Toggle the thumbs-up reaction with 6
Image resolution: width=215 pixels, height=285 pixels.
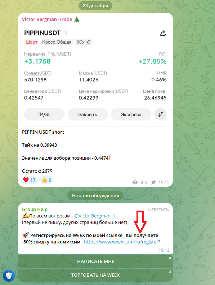point(46,180)
